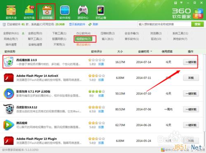Select the 输入法(1) category
Image resolution: width=206 pixels, height=153 pixels.
pyautogui.click(x=108, y=39)
